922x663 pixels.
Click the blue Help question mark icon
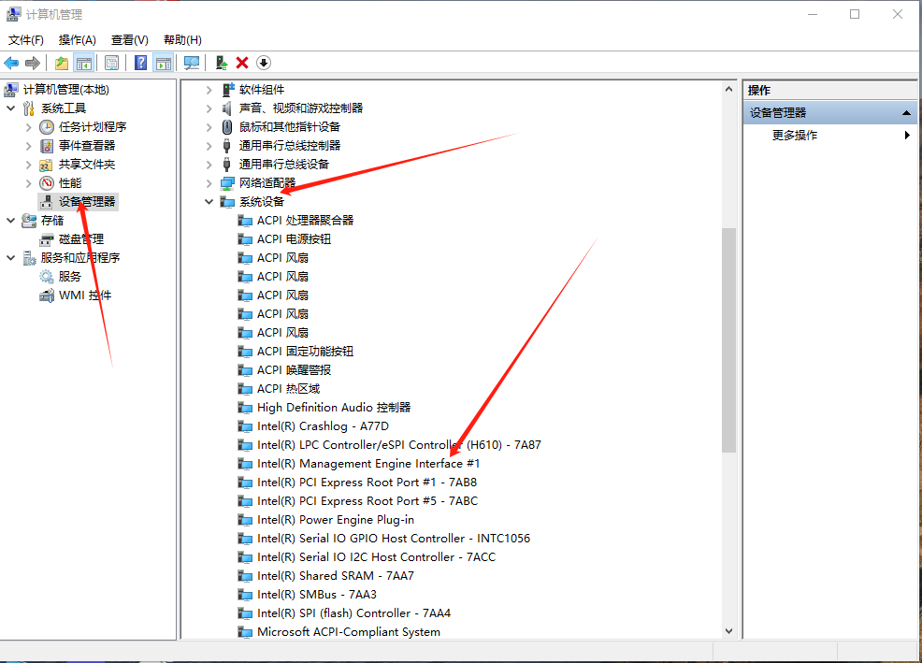pos(140,63)
